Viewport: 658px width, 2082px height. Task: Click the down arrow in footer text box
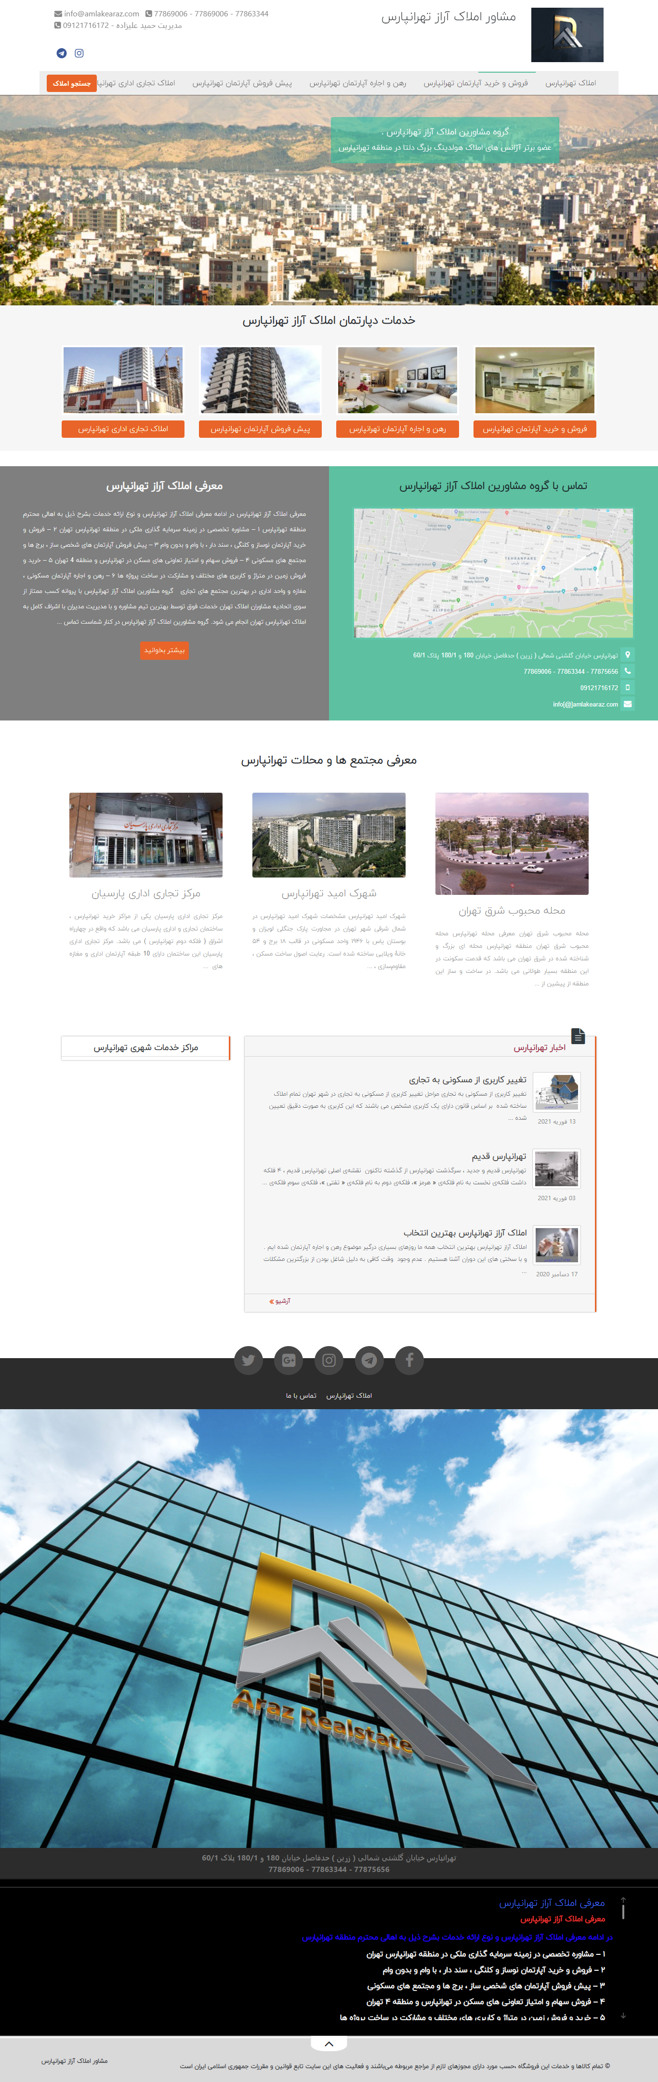point(623,2016)
